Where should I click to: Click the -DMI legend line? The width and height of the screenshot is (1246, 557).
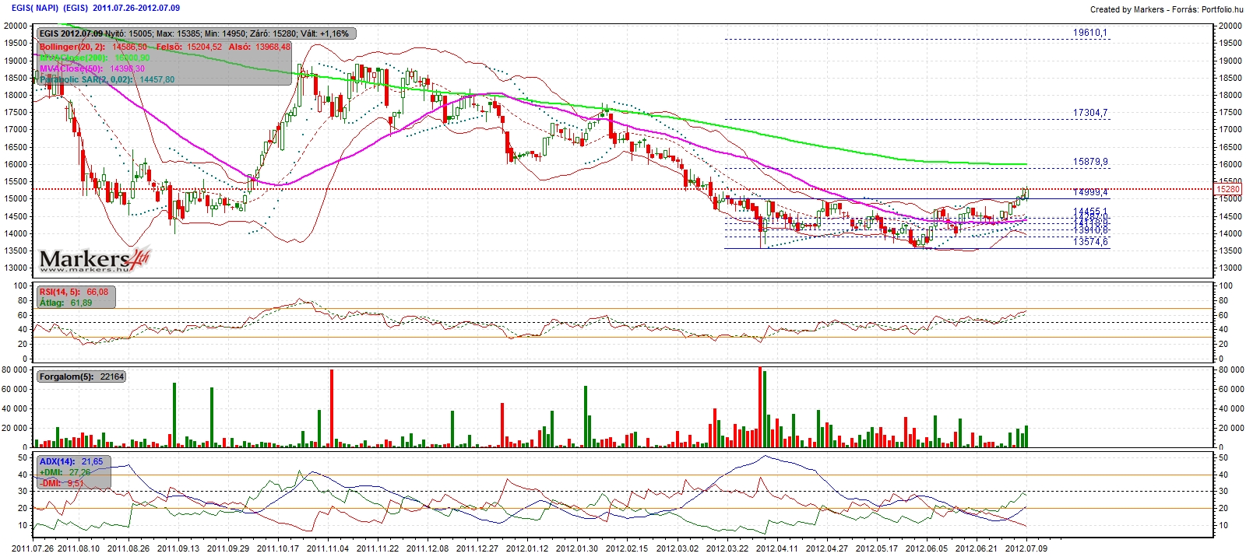(x=62, y=483)
